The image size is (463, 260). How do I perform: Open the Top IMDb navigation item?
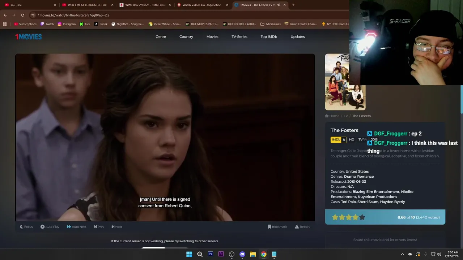pos(269,36)
